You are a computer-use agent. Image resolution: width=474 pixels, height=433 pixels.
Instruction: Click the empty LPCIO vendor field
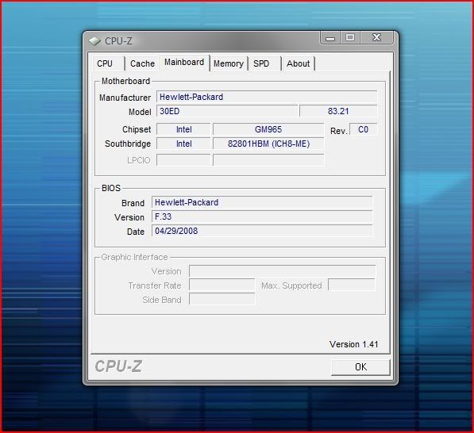[183, 160]
